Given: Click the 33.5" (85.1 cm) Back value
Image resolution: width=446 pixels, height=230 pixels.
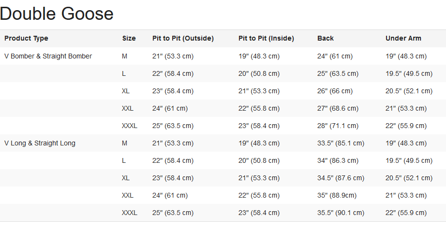Looking at the screenshot, I should coord(341,143).
